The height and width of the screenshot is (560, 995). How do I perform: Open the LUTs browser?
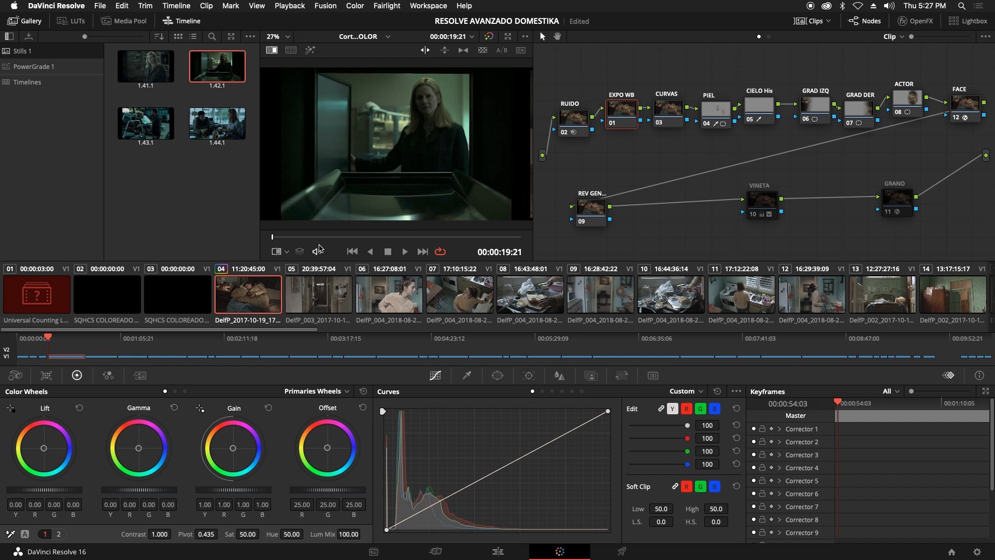tap(71, 21)
